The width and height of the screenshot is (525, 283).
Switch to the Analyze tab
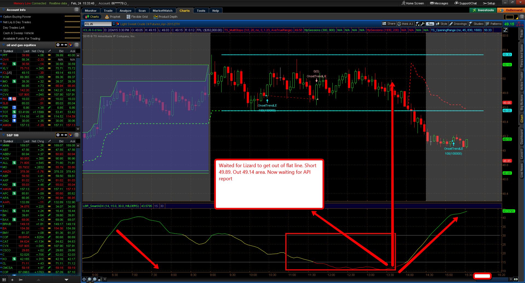[x=126, y=11]
